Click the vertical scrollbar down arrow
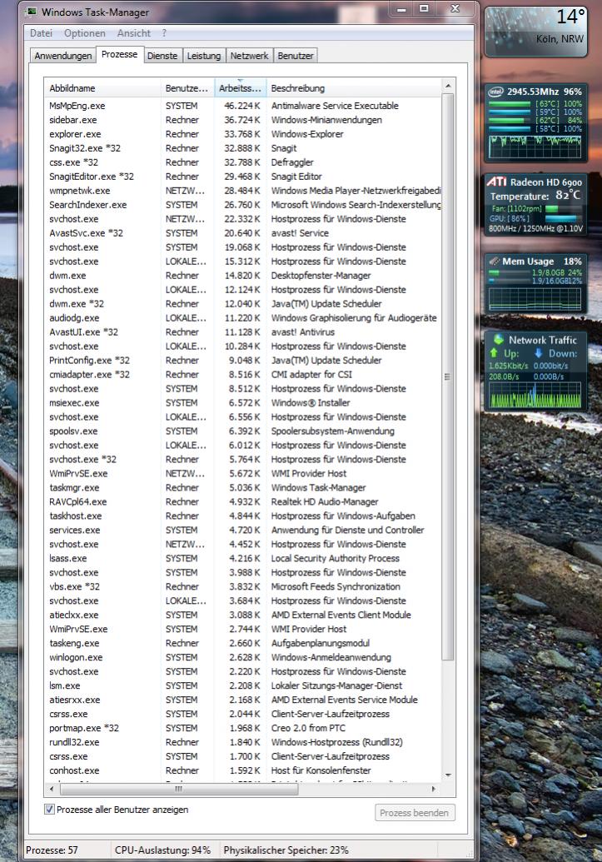This screenshot has width=602, height=862. [x=448, y=775]
